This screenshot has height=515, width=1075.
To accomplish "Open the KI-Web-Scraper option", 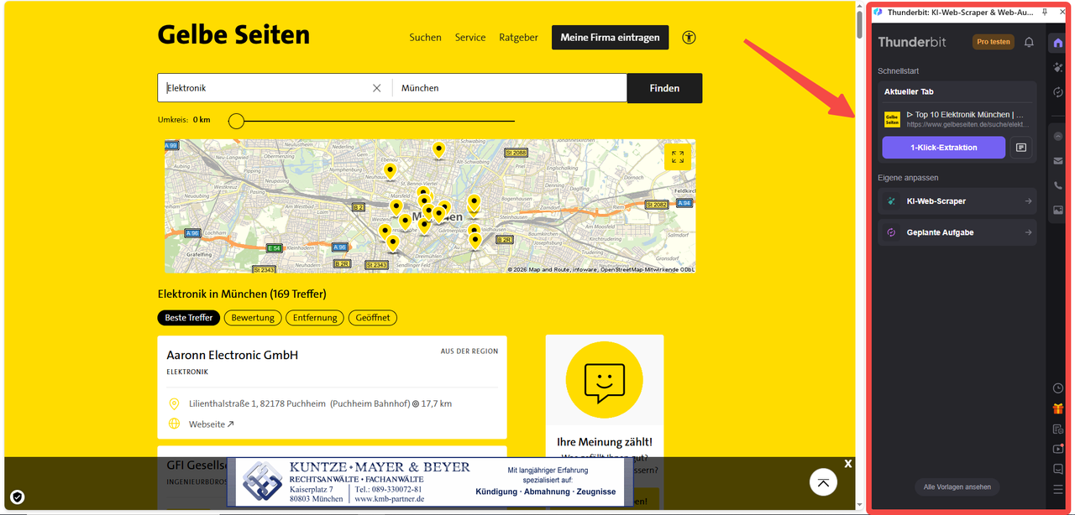I will [x=957, y=201].
